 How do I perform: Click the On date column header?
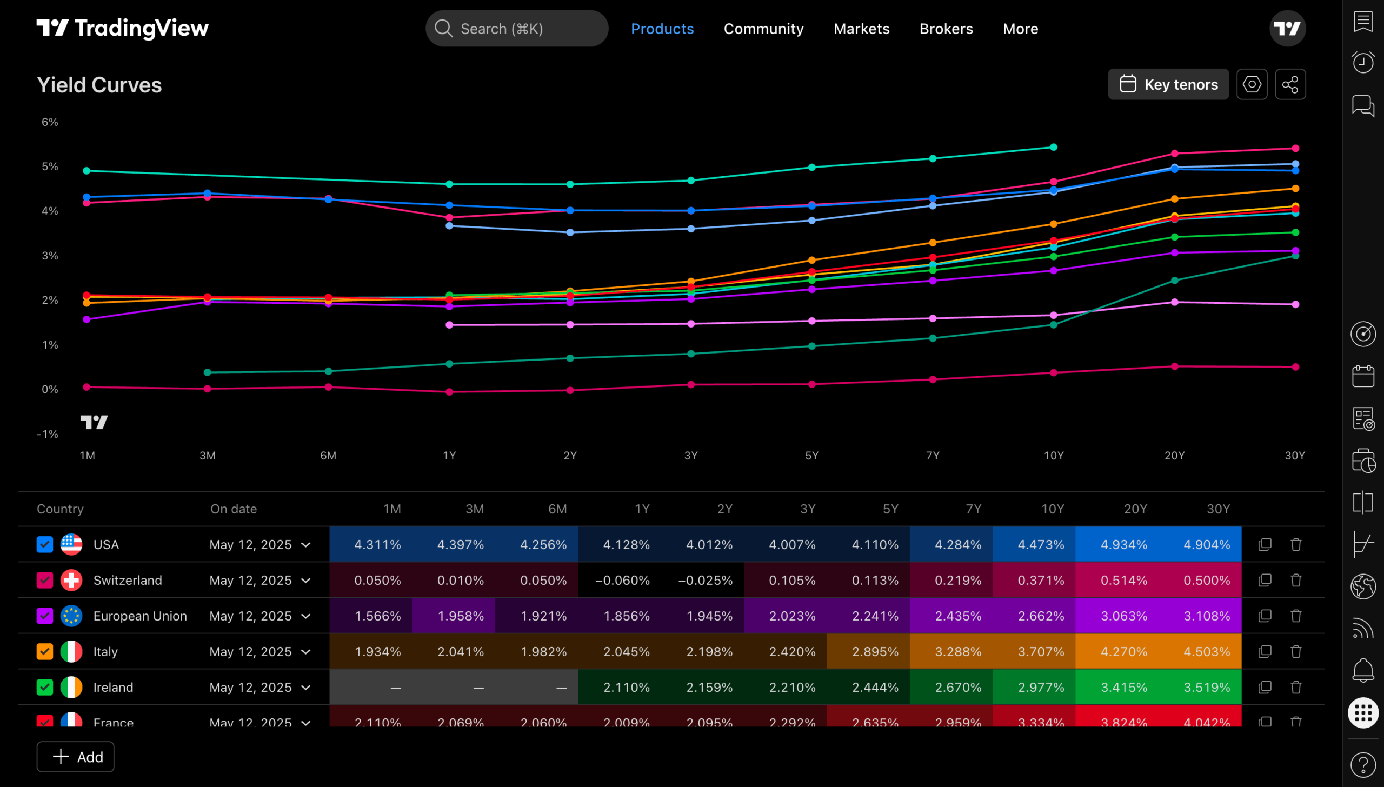point(234,509)
